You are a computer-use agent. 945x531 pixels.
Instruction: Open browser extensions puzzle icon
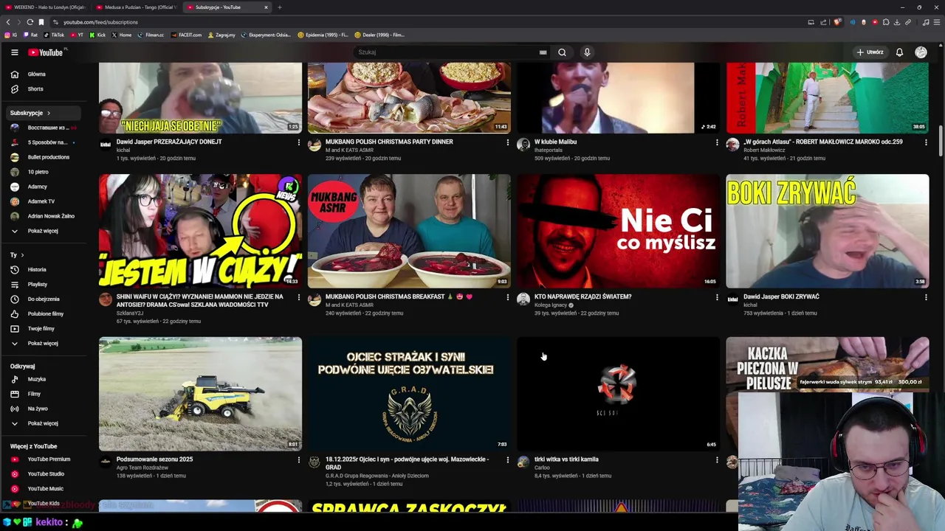[886, 22]
